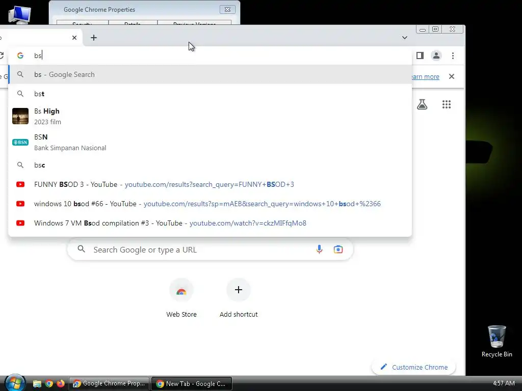Viewport: 522px width, 391px height.
Task: Open the Computer desktop icon
Action: [x=19, y=15]
